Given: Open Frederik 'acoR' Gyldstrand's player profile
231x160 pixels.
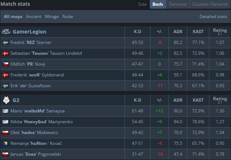Looking at the screenshot, I should 37,75.
